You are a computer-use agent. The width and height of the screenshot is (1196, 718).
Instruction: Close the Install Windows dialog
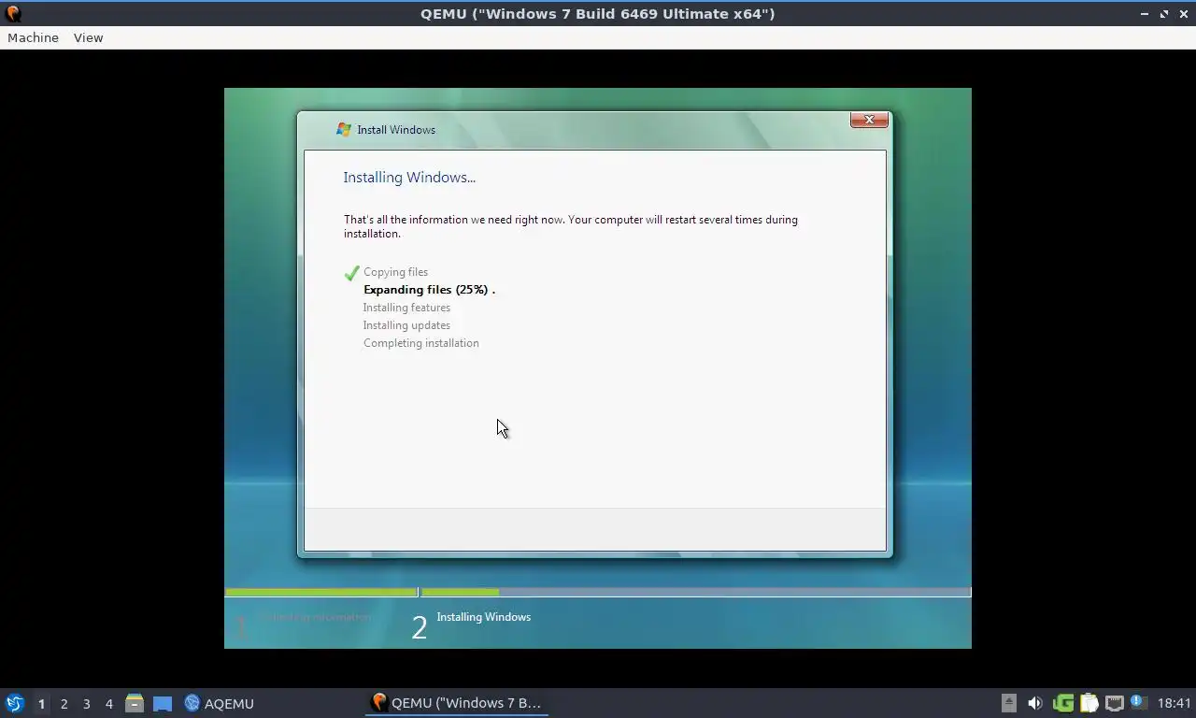pos(869,120)
